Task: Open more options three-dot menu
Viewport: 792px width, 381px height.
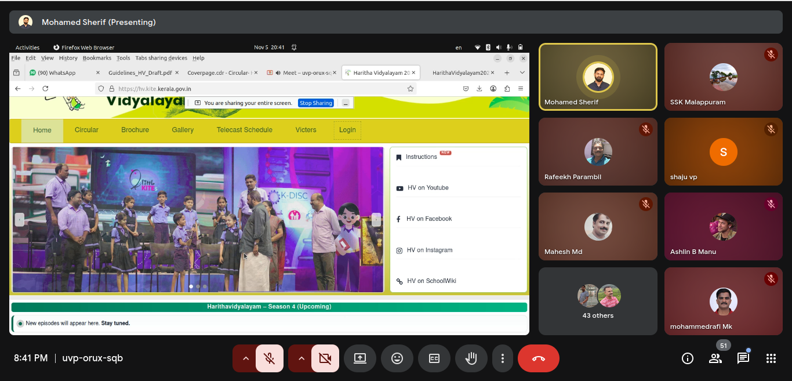Action: [503, 358]
